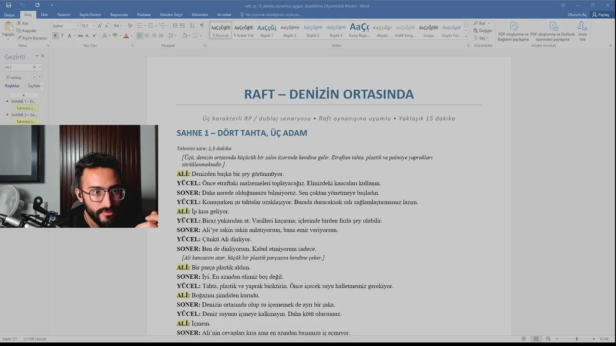Decrease font size with the smaller A icon
The width and height of the screenshot is (616, 346).
point(107,26)
